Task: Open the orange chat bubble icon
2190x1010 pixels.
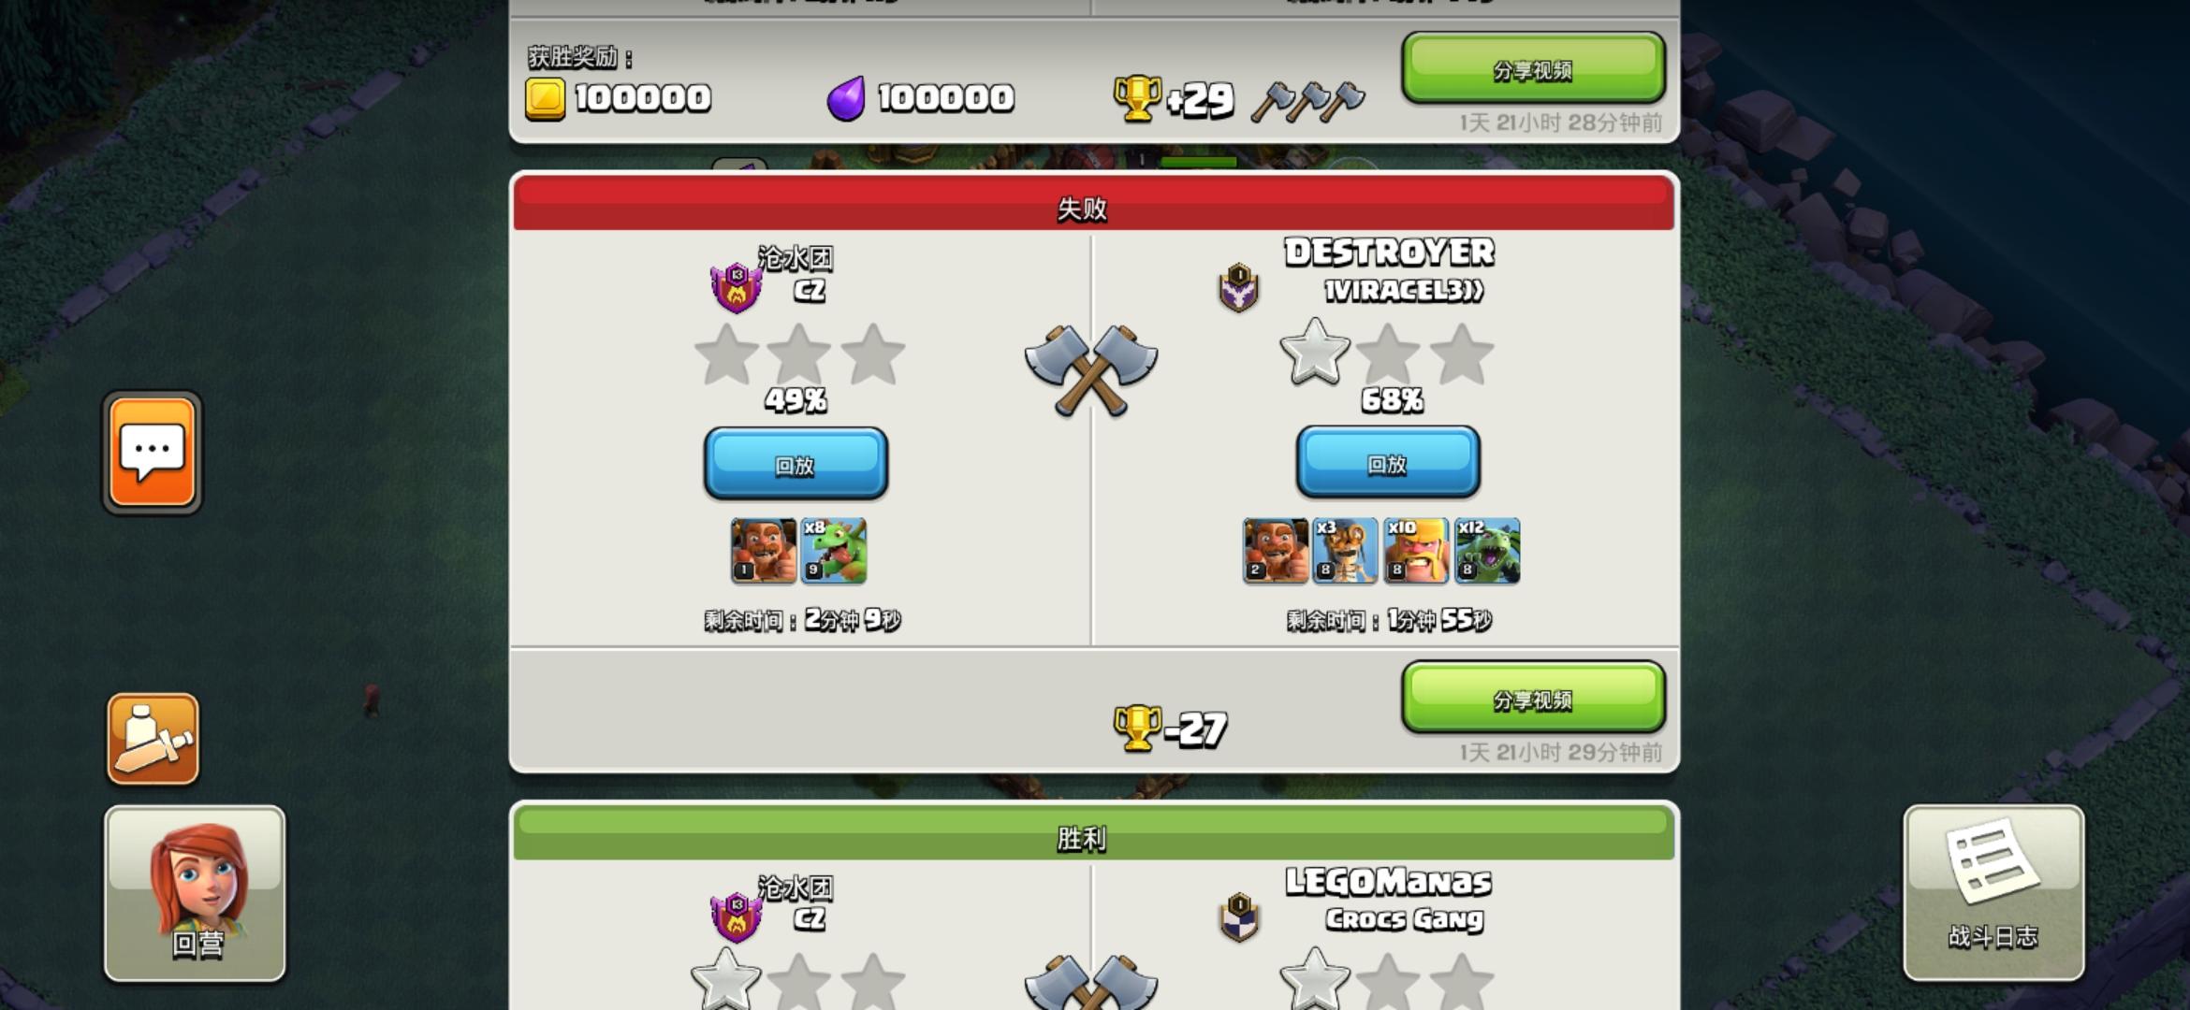Action: tap(153, 453)
